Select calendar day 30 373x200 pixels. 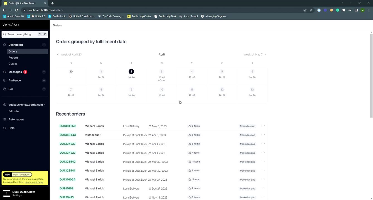tap(71, 72)
